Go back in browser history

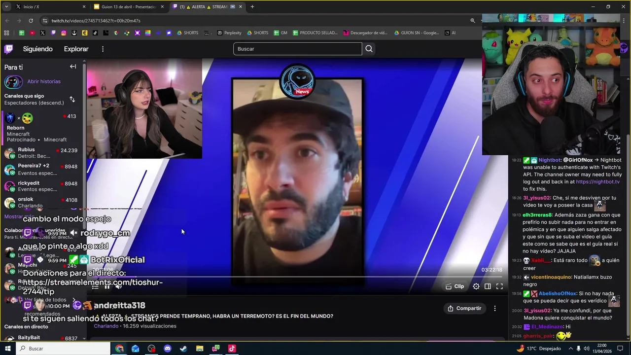7,21
